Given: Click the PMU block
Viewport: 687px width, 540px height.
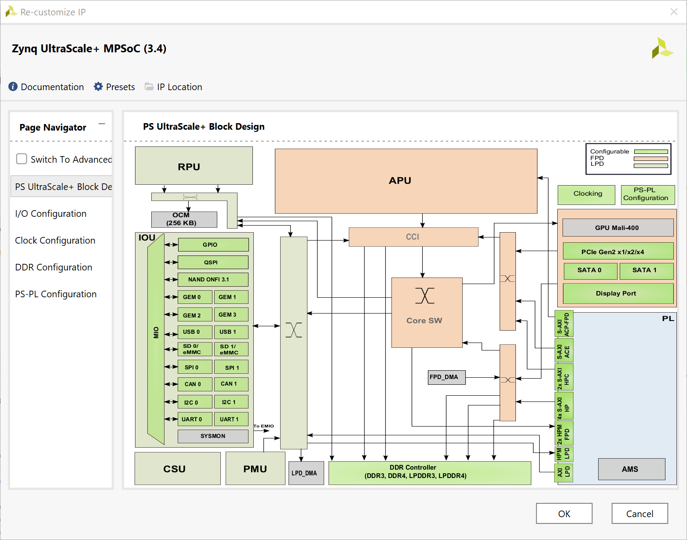Looking at the screenshot, I should click(x=256, y=469).
